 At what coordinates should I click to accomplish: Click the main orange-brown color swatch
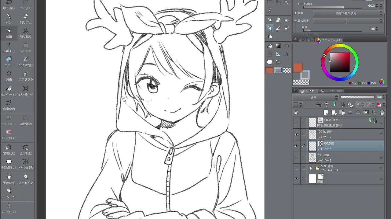pos(298,68)
